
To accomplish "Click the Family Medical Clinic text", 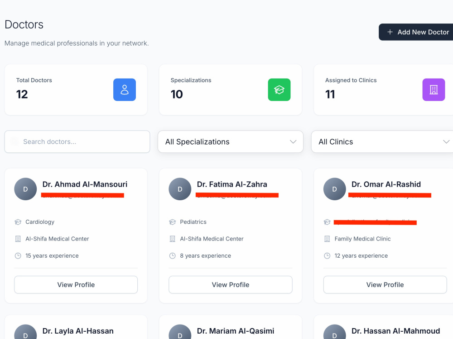I will pos(362,239).
